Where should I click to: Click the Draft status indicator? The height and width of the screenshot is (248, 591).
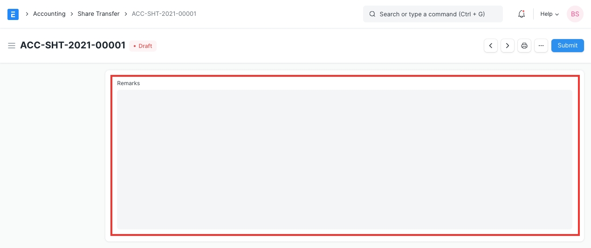pos(143,46)
